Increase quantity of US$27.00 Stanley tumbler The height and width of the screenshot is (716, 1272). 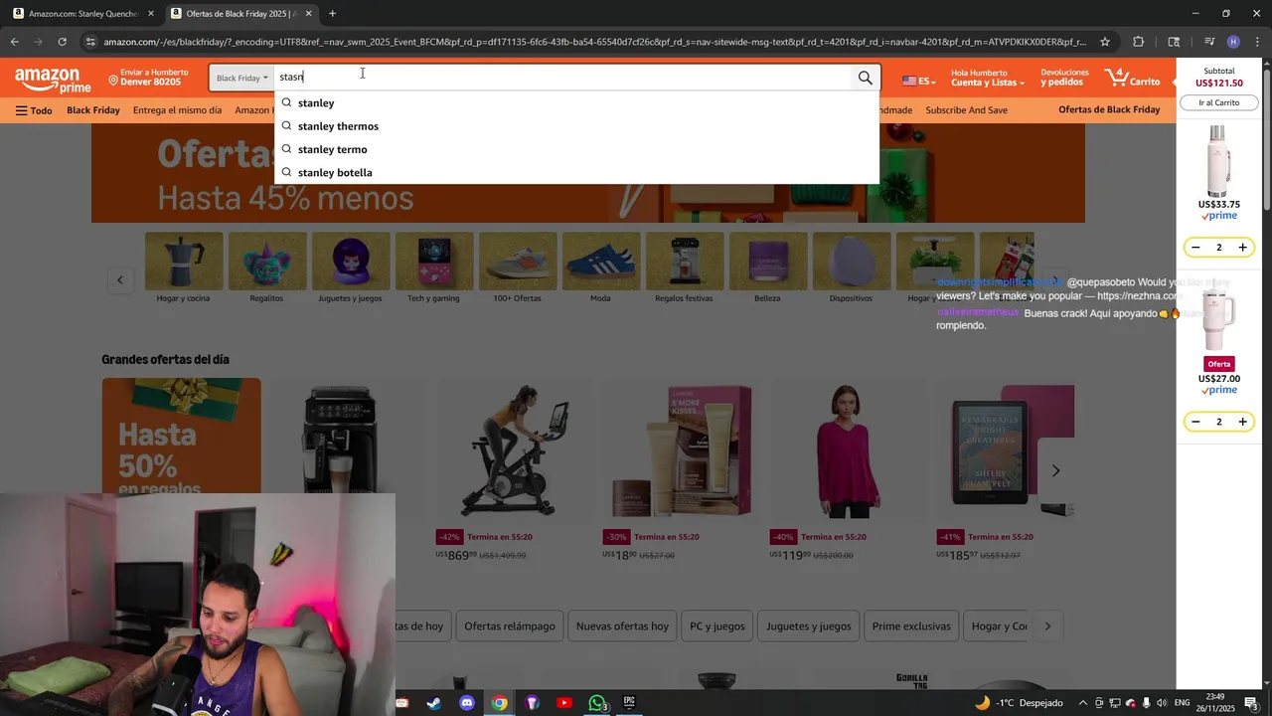[x=1242, y=422]
